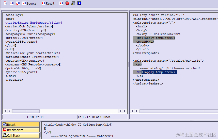Click the template match="/catalog/cd/title" line
Viewport: 218px width, 139px height.
pyautogui.click(x=168, y=61)
